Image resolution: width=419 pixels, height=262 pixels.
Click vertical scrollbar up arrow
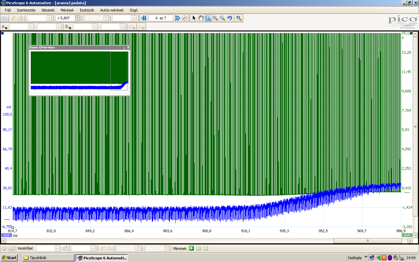coord(415,34)
